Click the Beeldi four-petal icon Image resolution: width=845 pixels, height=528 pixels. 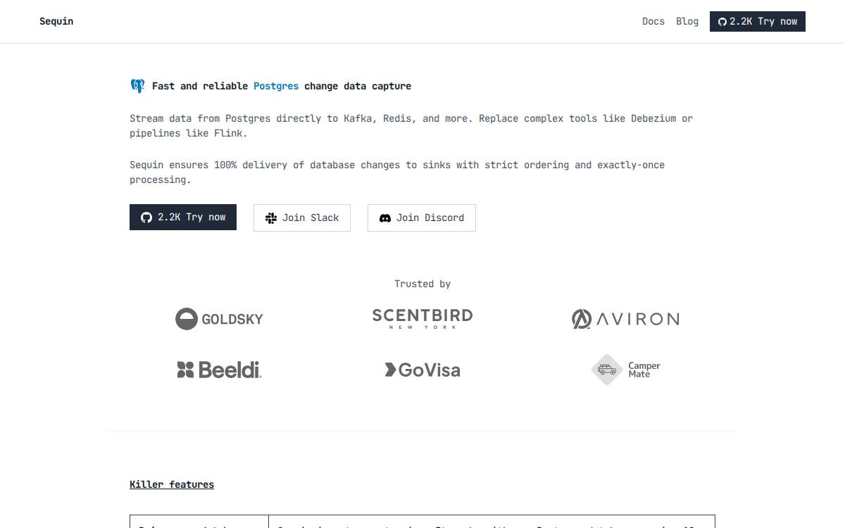pos(185,370)
